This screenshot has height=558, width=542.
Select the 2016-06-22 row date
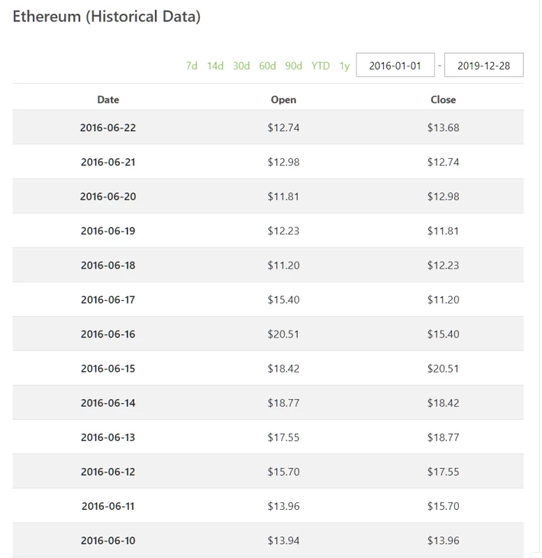tap(108, 127)
